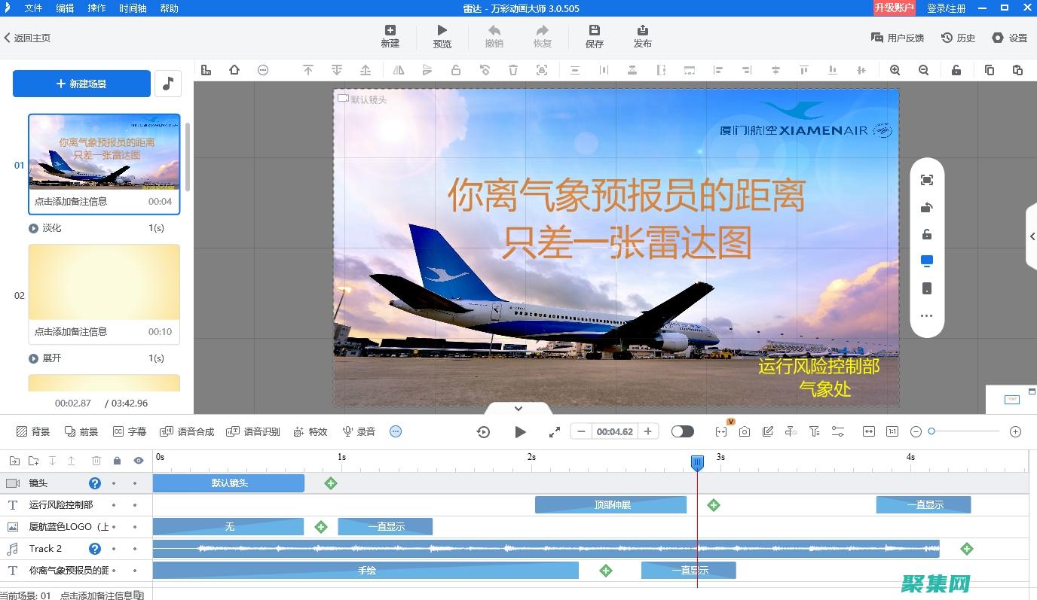Toggle the switch next to the time display
1037x600 pixels.
click(683, 431)
